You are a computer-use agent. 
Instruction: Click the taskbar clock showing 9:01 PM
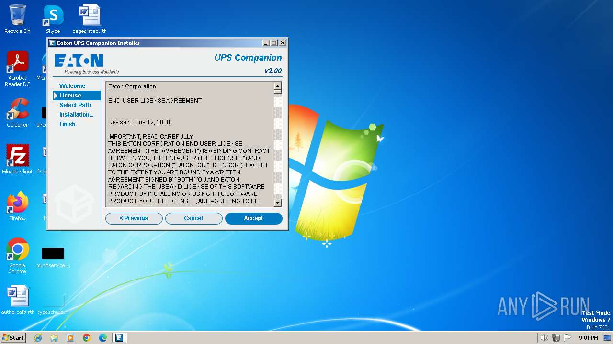click(589, 338)
